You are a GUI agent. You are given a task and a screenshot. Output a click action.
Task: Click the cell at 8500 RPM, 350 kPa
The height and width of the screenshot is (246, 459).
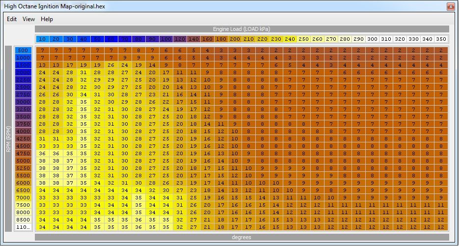click(441, 219)
